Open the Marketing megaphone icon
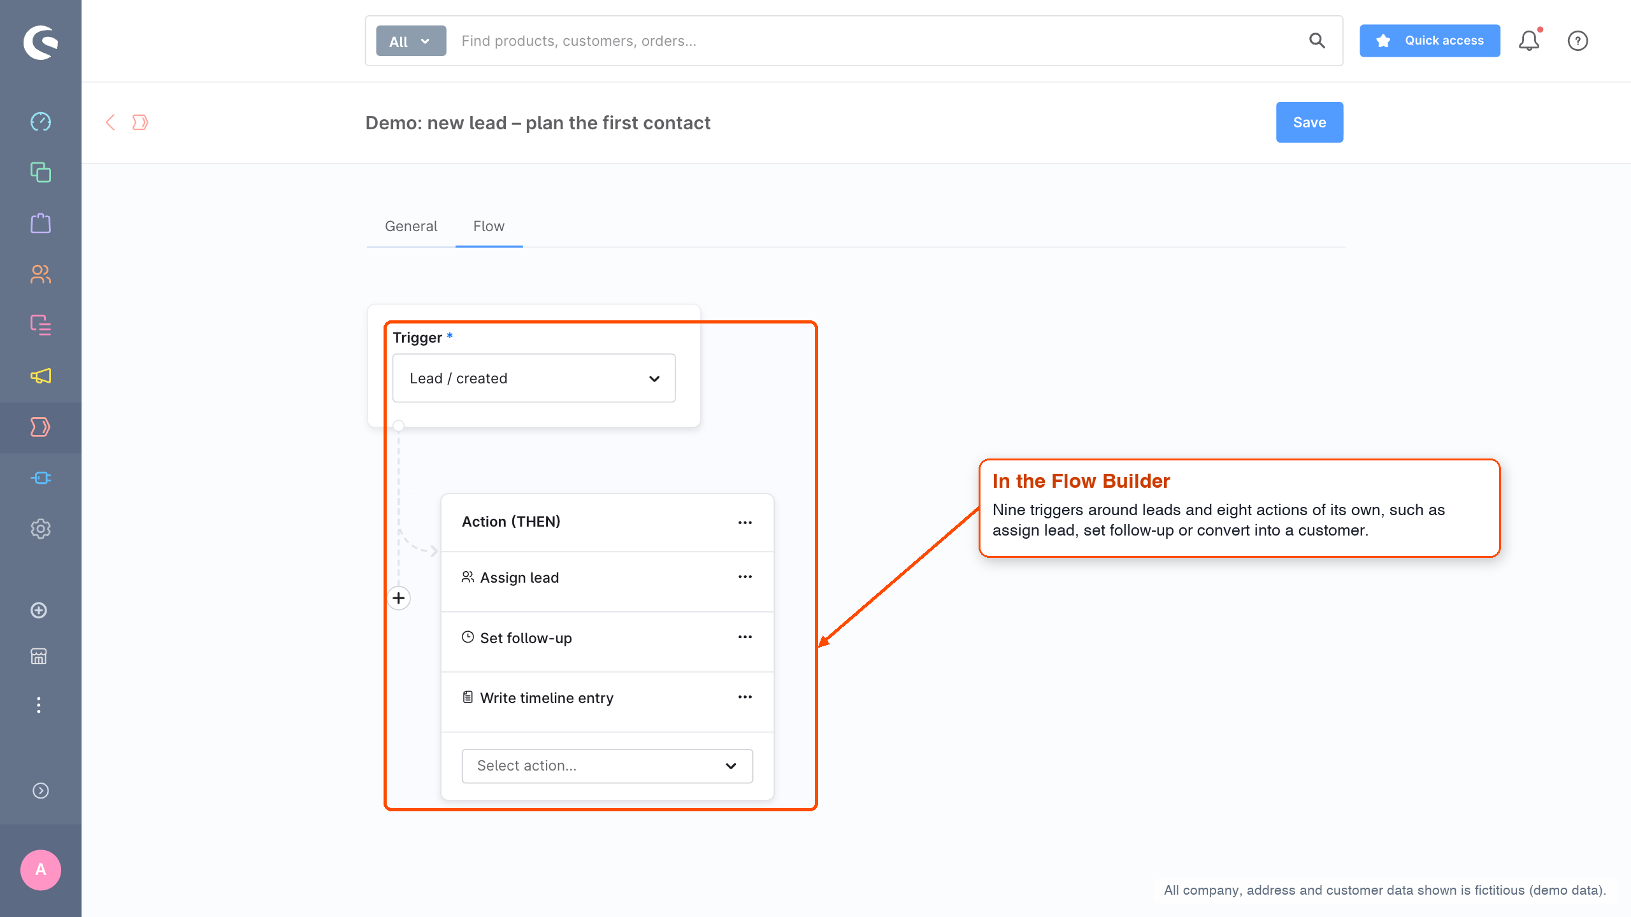Screen dimensions: 1631x917 click(x=41, y=376)
